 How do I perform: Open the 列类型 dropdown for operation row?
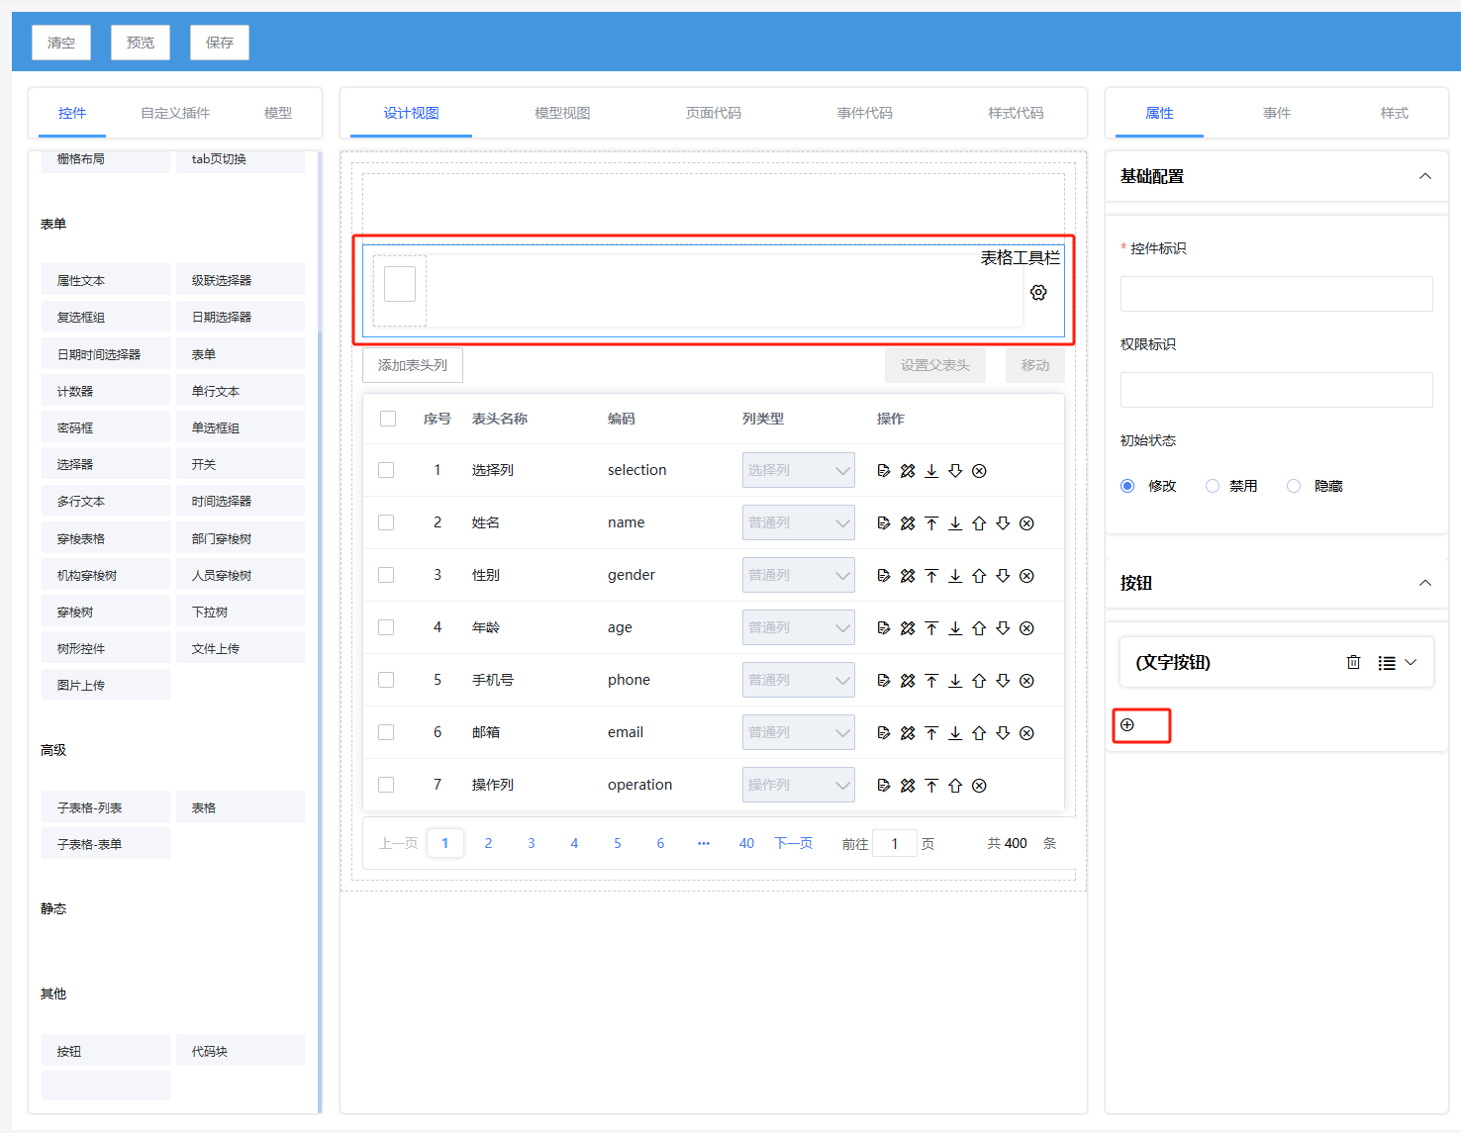tap(798, 786)
